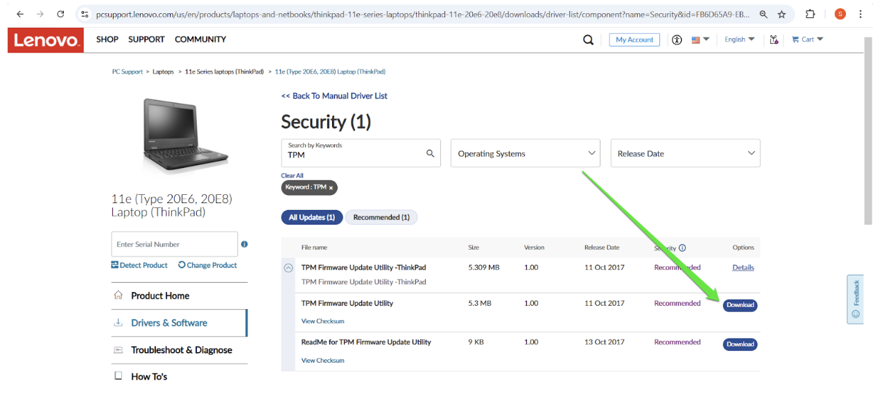Image resolution: width=882 pixels, height=398 pixels.
Task: Click the page vertical scrollbar
Action: click(x=868, y=130)
